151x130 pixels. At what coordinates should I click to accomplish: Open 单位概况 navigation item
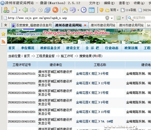coord(28,48)
